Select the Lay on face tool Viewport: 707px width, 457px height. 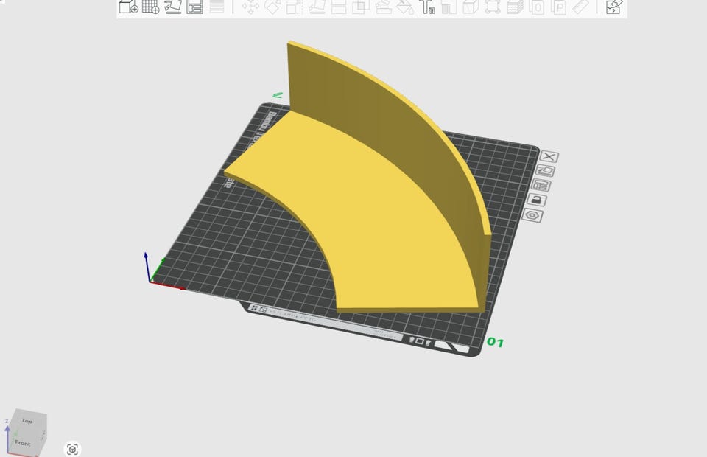(317, 7)
